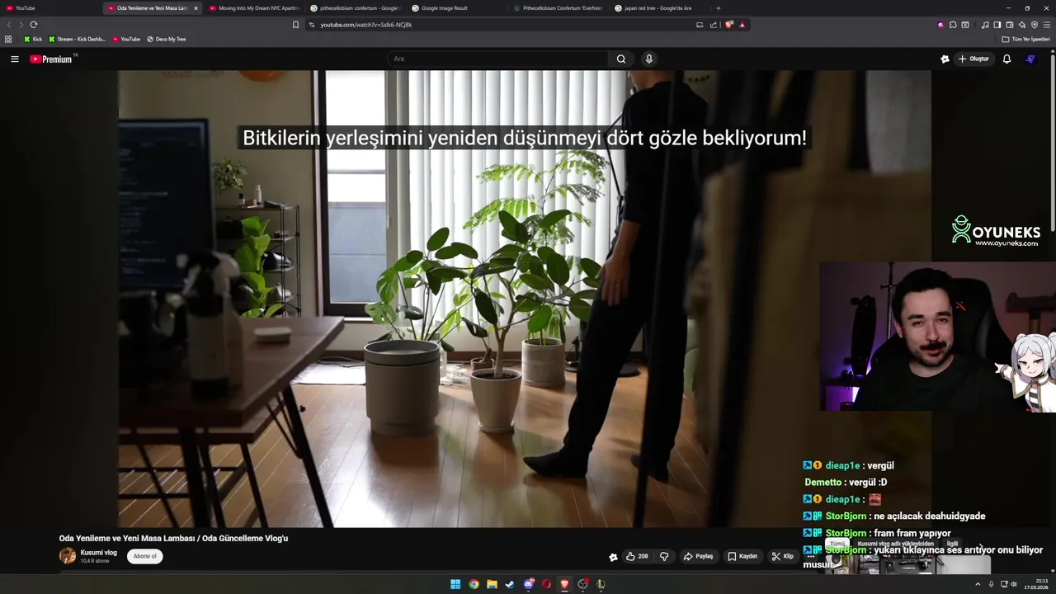Viewport: 1056px width, 594px height.
Task: Open the apps grid icon in bookmarks bar
Action: 8,39
